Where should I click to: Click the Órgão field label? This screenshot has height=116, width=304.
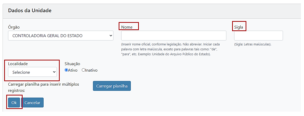[14, 27]
